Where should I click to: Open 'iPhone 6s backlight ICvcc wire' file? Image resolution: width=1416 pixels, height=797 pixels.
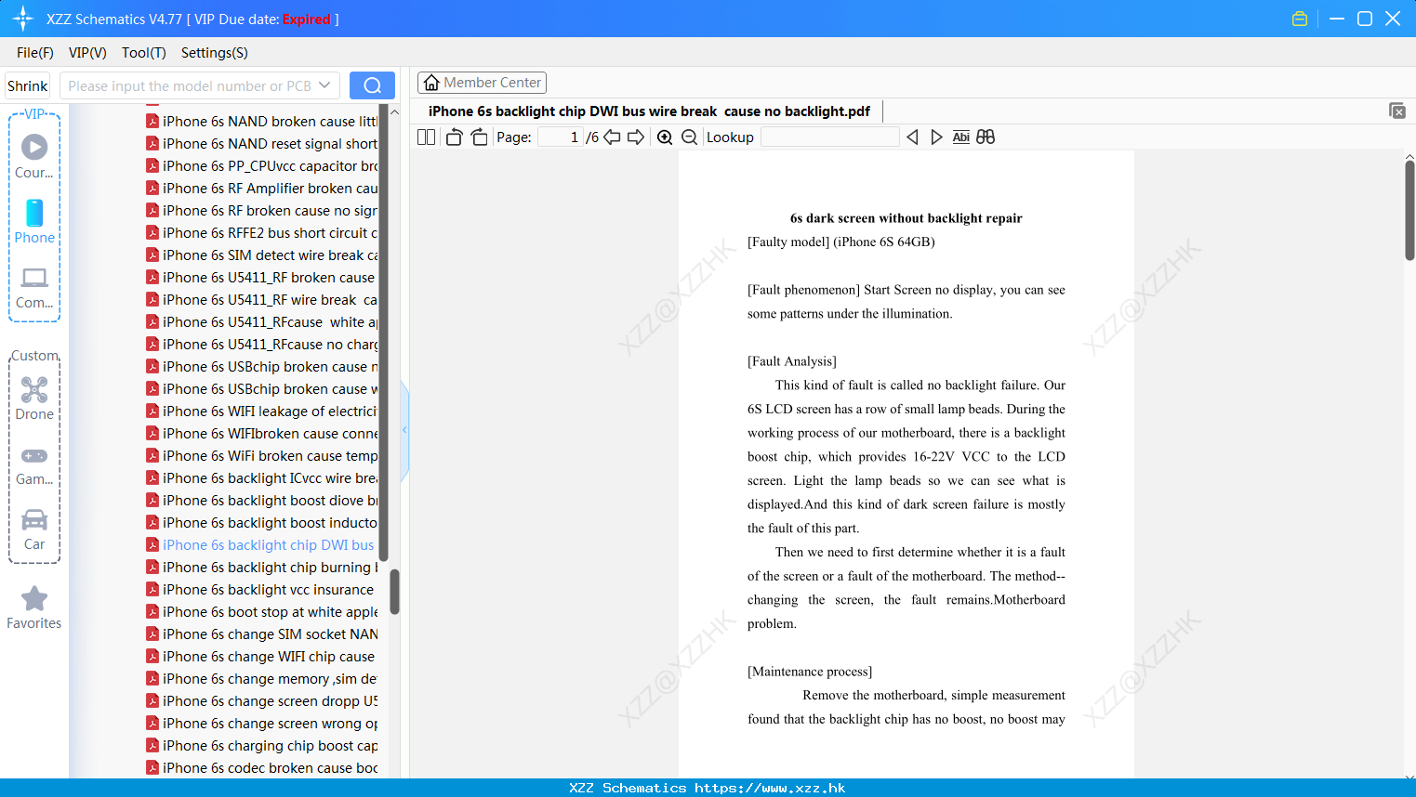(262, 478)
